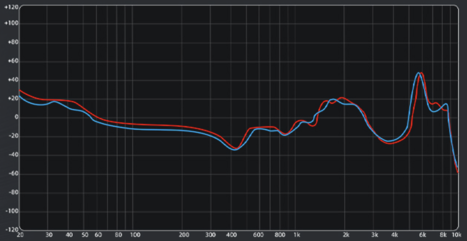The height and width of the screenshot is (241, 467).
Task: Click the -60 vertical axis label
Action: [13, 174]
